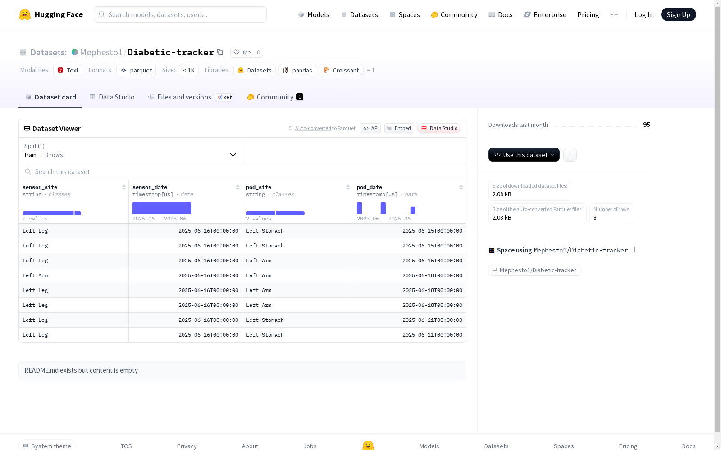Expand the Split train dropdown

pyautogui.click(x=131, y=150)
